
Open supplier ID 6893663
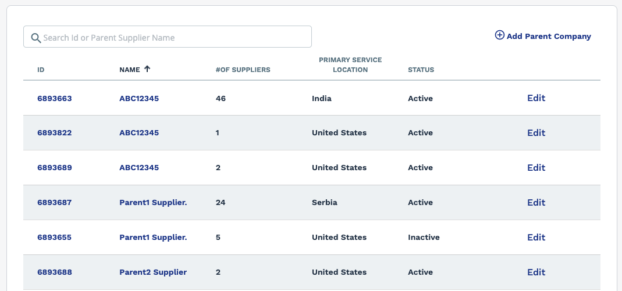click(55, 99)
